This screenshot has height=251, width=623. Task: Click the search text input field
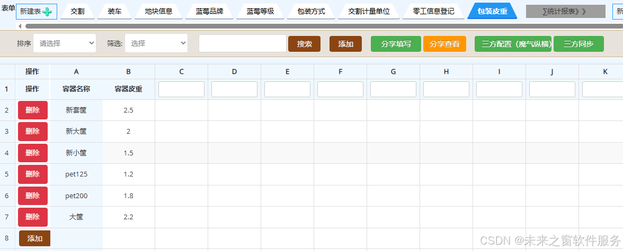point(242,43)
